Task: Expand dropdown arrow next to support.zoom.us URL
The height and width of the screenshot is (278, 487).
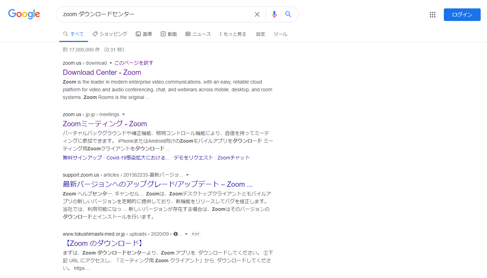Action: pyautogui.click(x=187, y=175)
